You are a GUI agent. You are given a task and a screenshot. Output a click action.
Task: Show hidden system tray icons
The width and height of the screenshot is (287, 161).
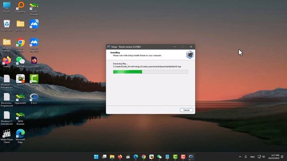(240, 157)
